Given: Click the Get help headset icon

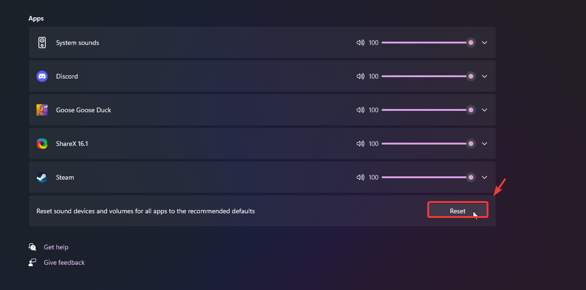Looking at the screenshot, I should point(32,247).
